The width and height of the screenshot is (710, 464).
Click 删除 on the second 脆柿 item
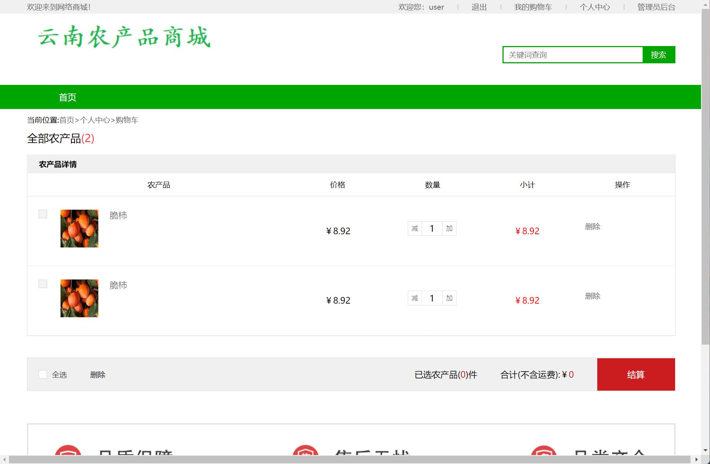(x=593, y=296)
